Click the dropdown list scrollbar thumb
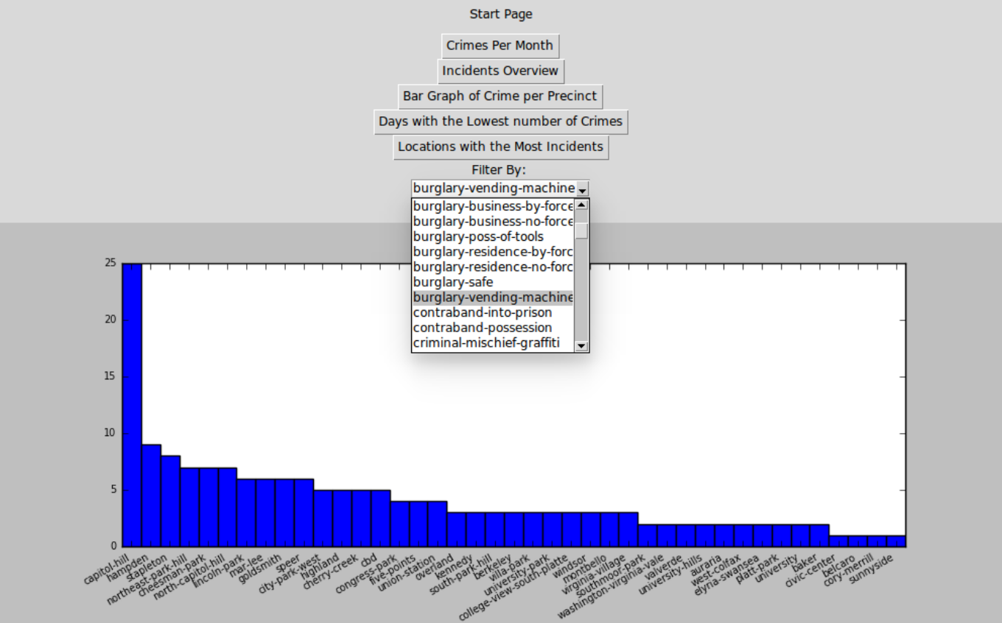Viewport: 1002px width, 623px height. click(581, 230)
